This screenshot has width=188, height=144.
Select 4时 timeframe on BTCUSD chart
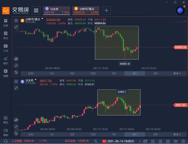tap(135, 73)
